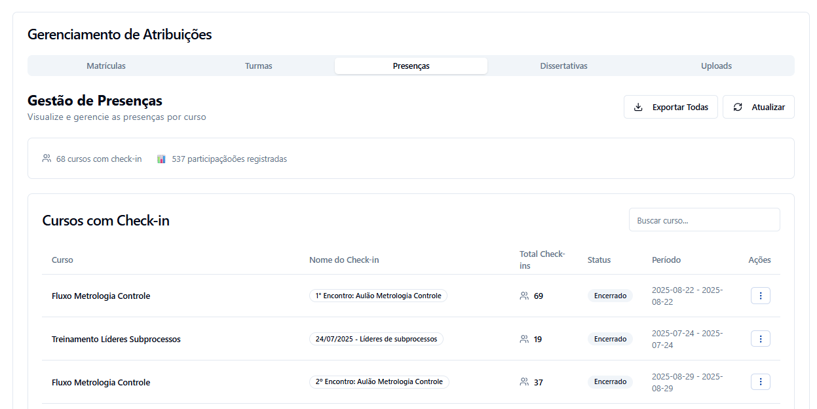Click the Treinamento Líderes Subprocessos course name

[x=116, y=339]
